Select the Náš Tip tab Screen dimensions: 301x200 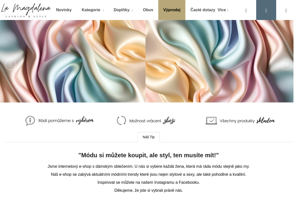pyautogui.click(x=148, y=137)
